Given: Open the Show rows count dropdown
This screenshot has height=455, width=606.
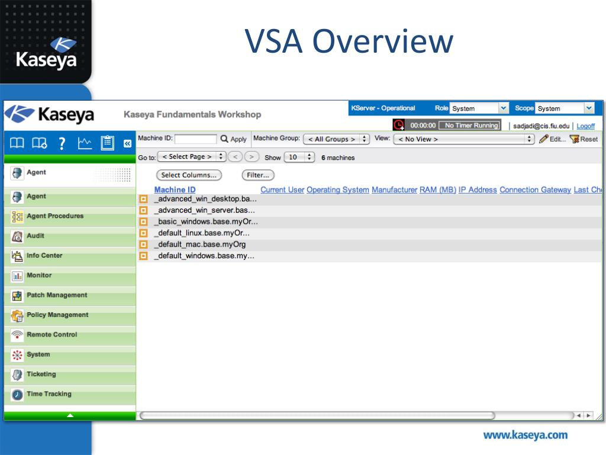Looking at the screenshot, I should coord(299,157).
